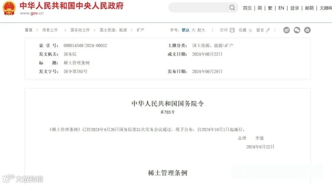
Task: Click the printer icon
Action: (x=232, y=30)
